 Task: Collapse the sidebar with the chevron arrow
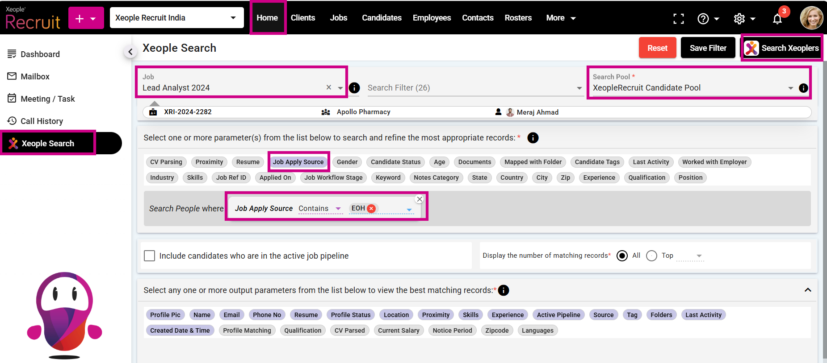click(130, 52)
